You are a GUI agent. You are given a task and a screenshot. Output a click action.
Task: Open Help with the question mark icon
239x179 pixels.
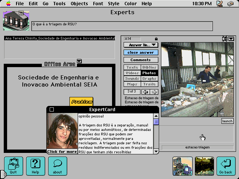[35, 166]
